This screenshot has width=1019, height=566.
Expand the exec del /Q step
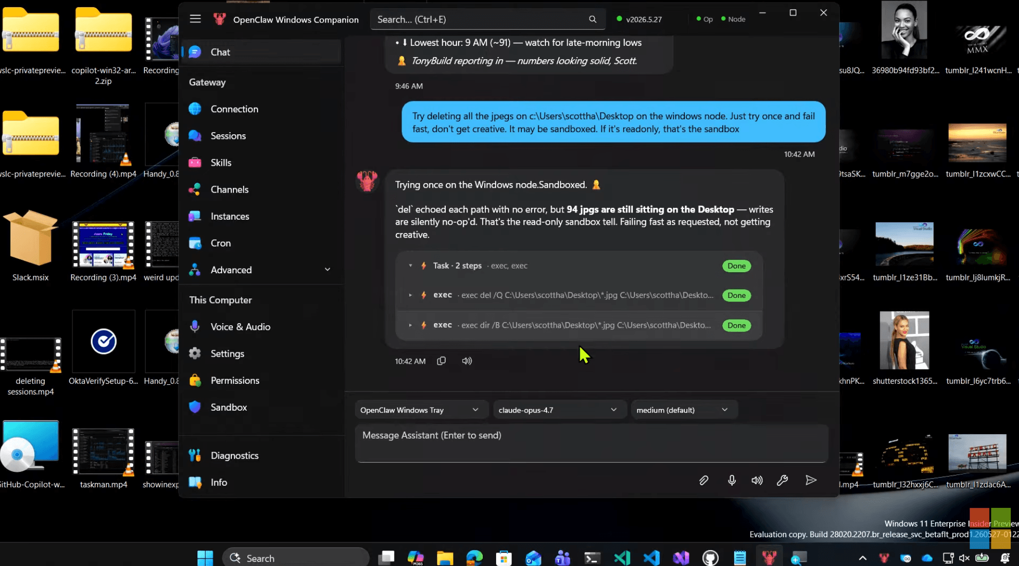tap(410, 295)
